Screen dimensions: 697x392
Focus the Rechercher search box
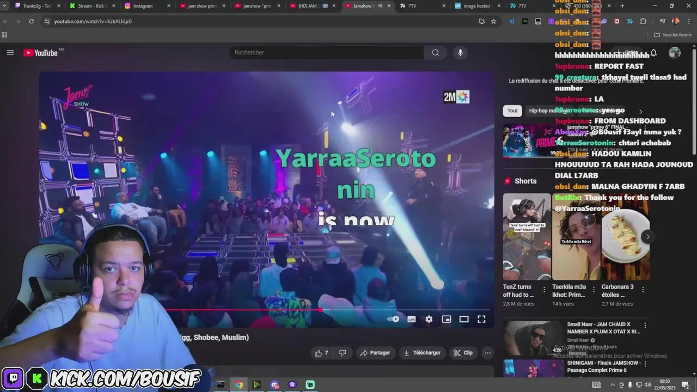pos(326,52)
